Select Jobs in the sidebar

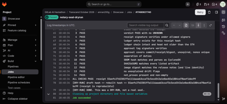(20, 72)
